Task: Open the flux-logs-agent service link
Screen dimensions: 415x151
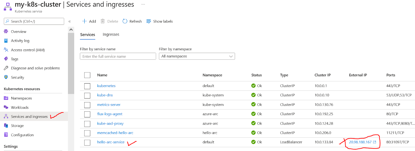Action: (x=110, y=114)
